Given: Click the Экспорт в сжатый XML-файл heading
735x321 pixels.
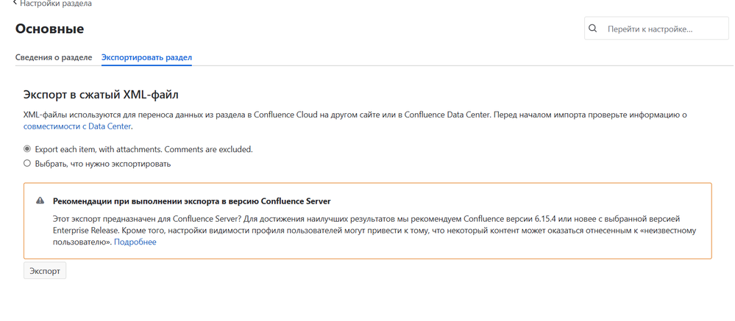Looking at the screenshot, I should coord(101,95).
